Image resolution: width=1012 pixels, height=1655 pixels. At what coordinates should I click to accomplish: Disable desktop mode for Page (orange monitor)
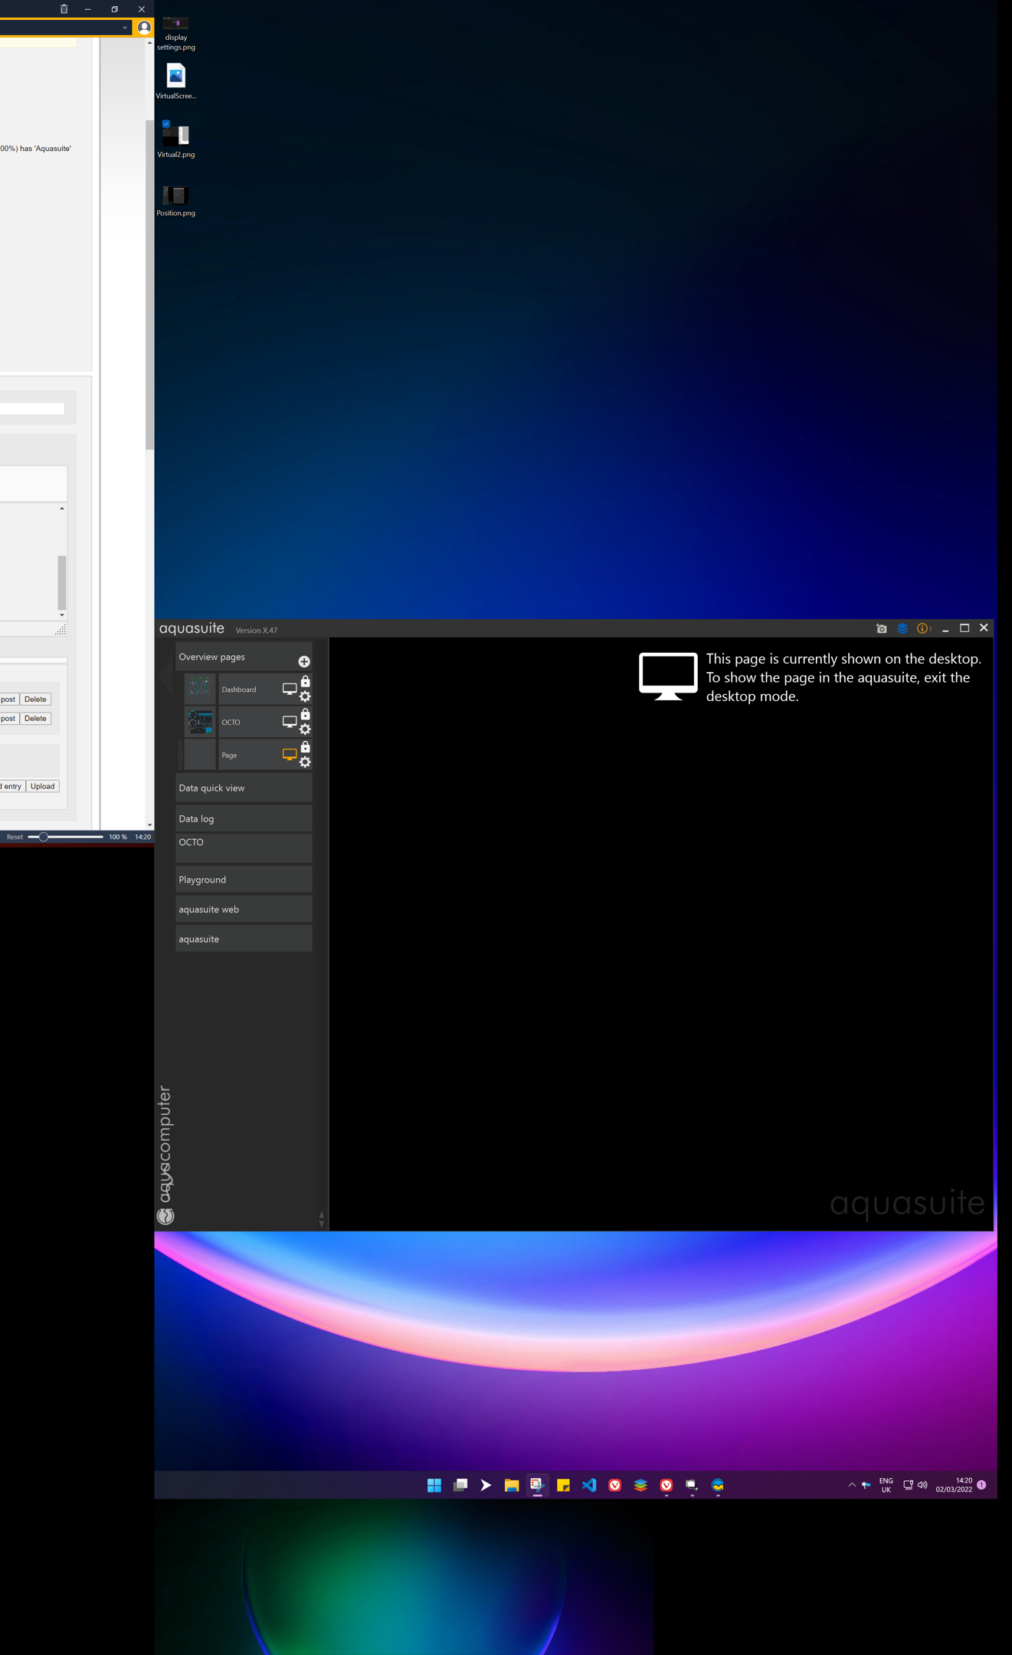[x=289, y=755]
